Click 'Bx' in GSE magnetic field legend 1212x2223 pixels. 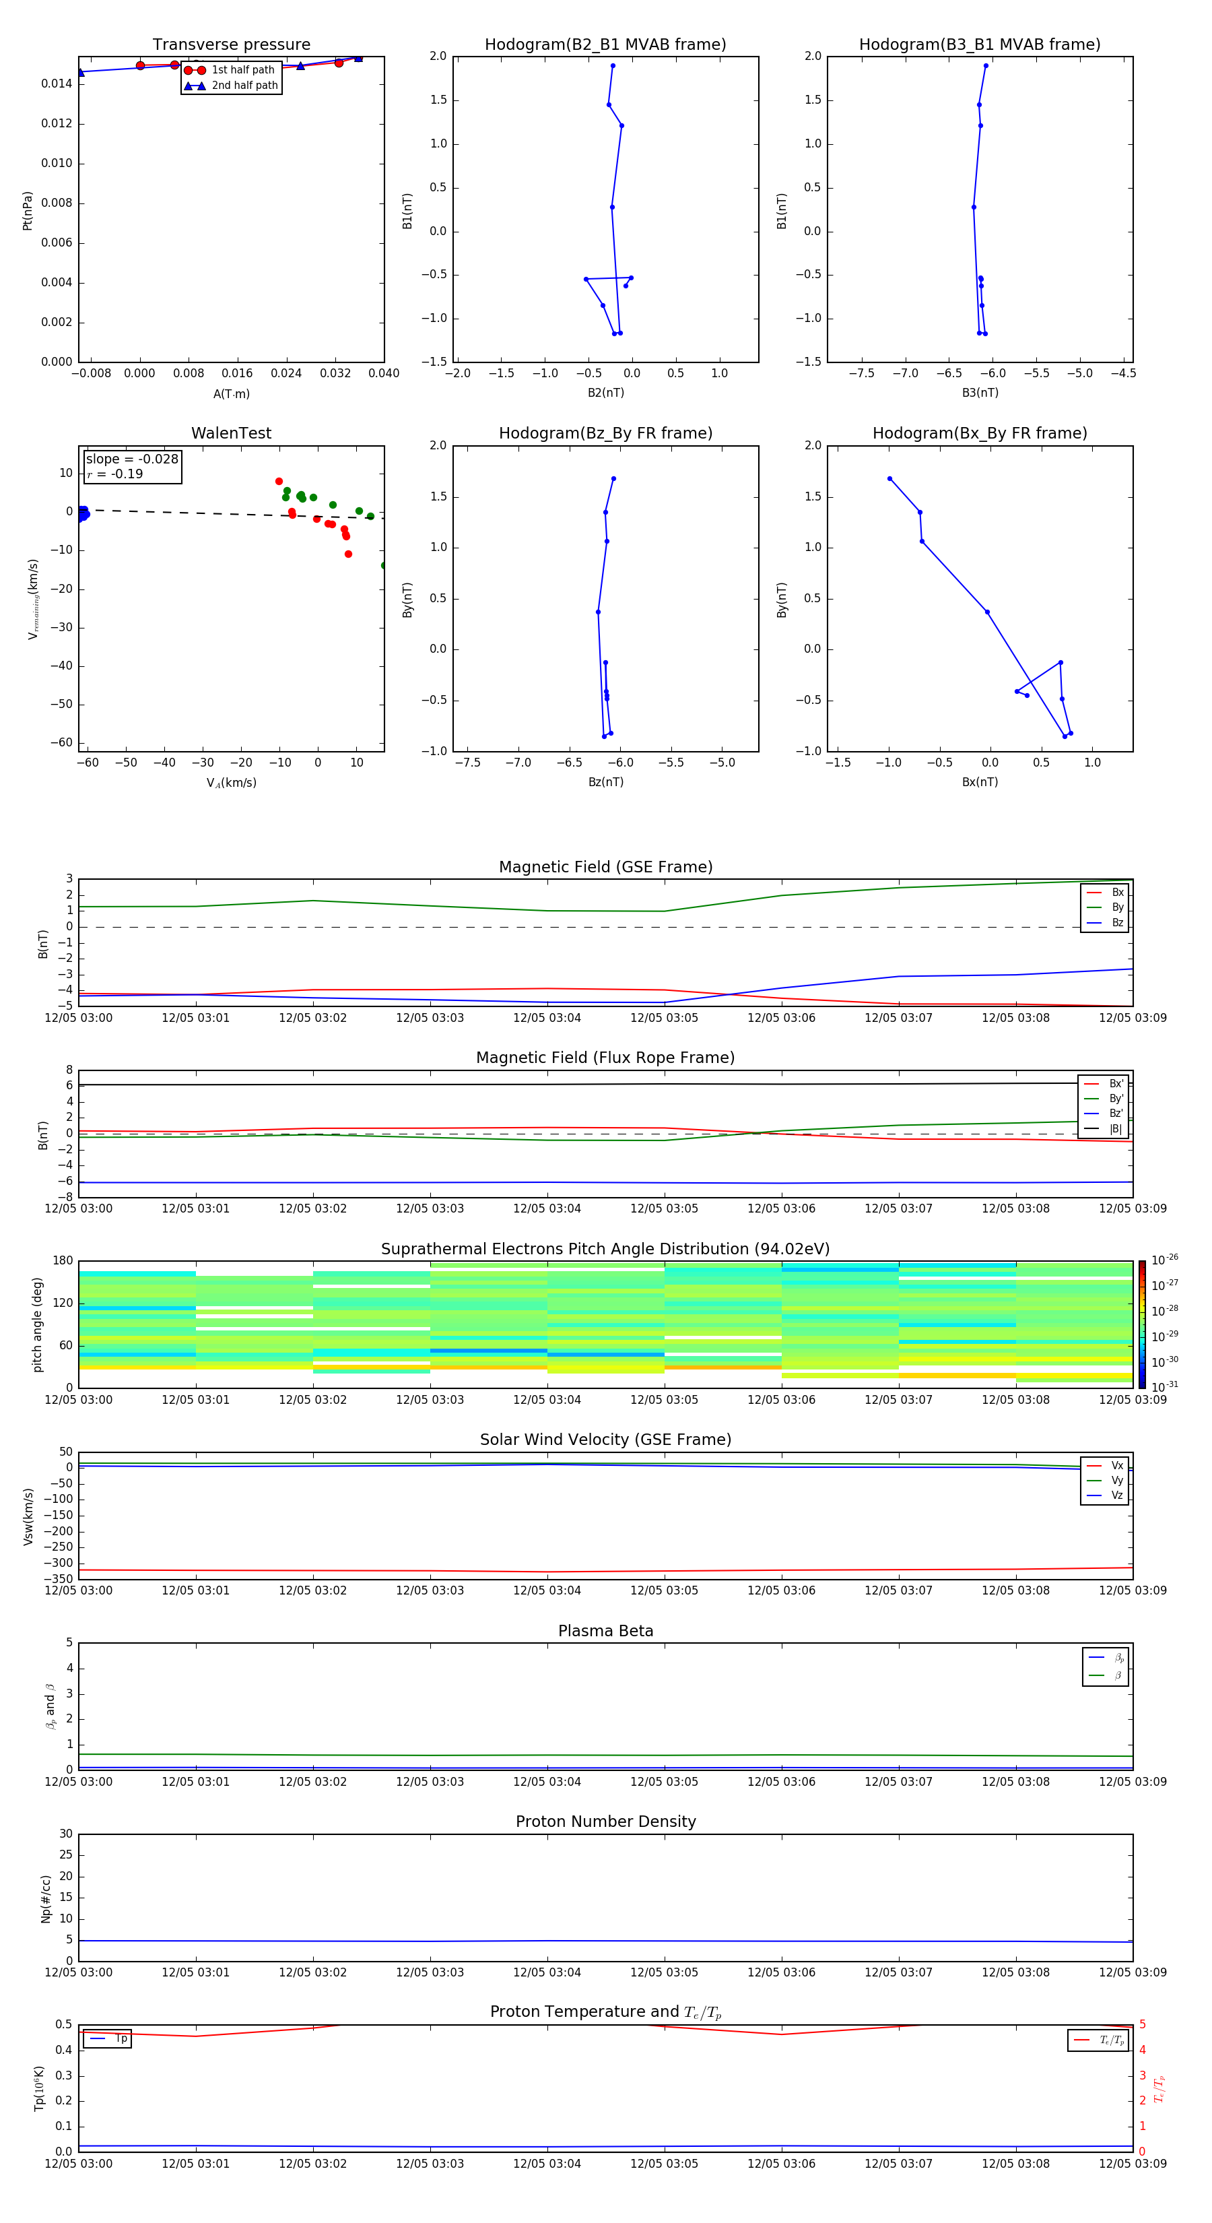click(x=1105, y=893)
